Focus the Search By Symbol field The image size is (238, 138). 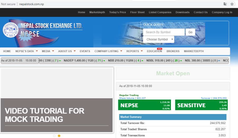(x=164, y=32)
